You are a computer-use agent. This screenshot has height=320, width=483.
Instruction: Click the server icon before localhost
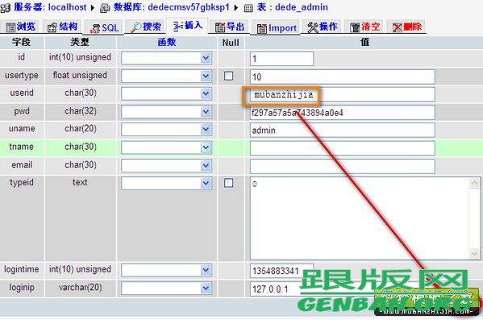click(5, 7)
